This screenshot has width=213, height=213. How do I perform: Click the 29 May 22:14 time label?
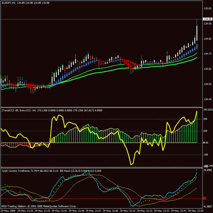click(x=127, y=211)
